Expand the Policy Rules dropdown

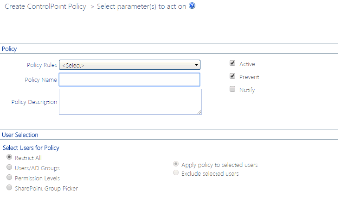point(129,65)
